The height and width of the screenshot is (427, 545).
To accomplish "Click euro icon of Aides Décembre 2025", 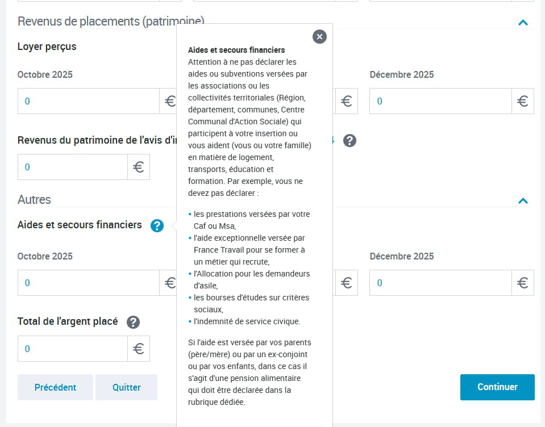I will pos(523,283).
